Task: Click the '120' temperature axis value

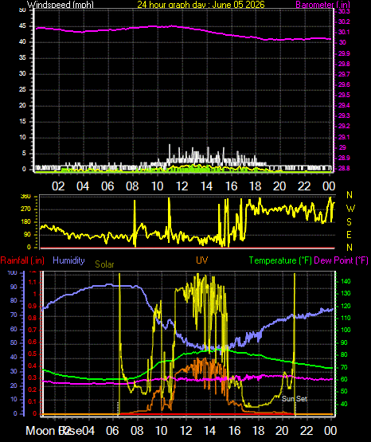Action: click(346, 306)
